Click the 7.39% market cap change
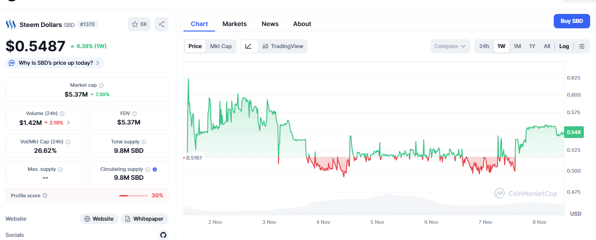Image resolution: width=596 pixels, height=240 pixels. (x=100, y=94)
